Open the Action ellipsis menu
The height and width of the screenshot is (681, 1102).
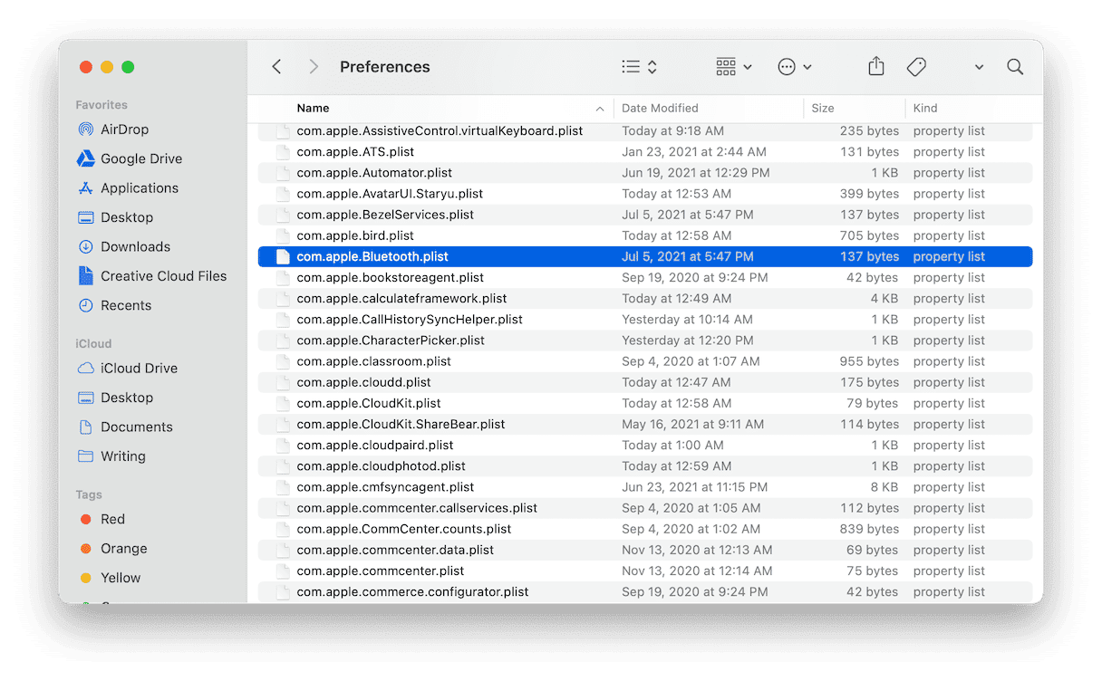pos(795,67)
